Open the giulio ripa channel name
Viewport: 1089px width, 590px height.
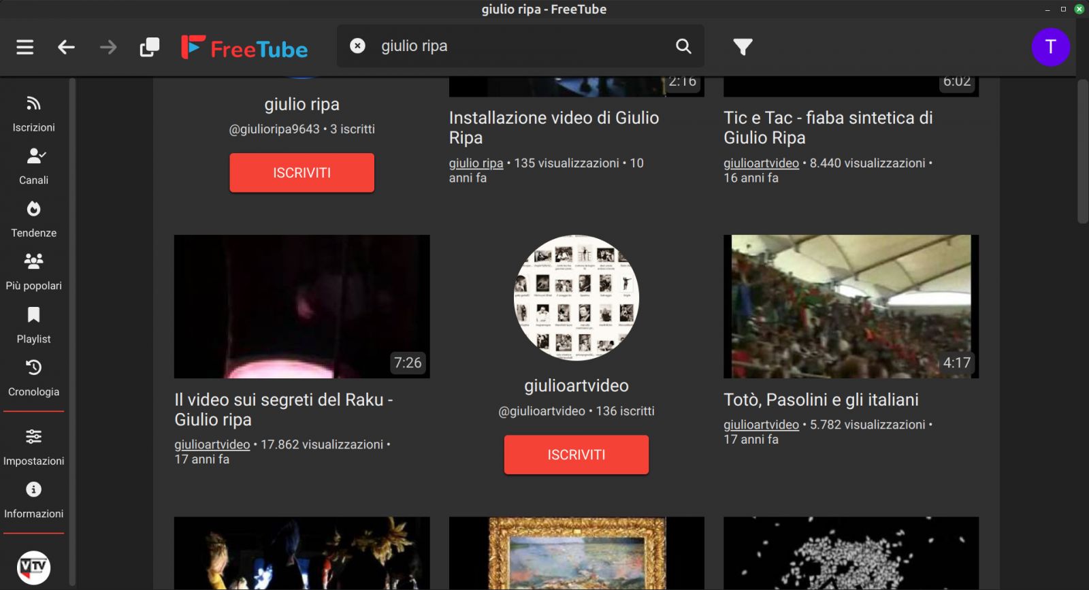(302, 104)
